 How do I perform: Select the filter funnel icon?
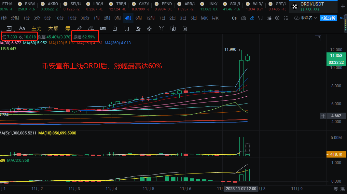pos(162,28)
